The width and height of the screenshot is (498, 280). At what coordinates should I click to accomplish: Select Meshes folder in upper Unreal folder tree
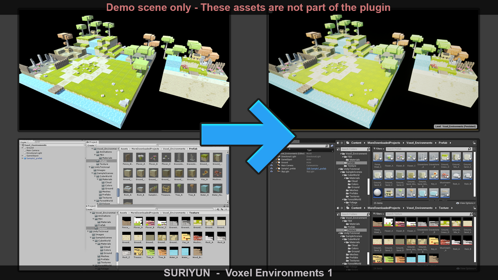click(353, 190)
